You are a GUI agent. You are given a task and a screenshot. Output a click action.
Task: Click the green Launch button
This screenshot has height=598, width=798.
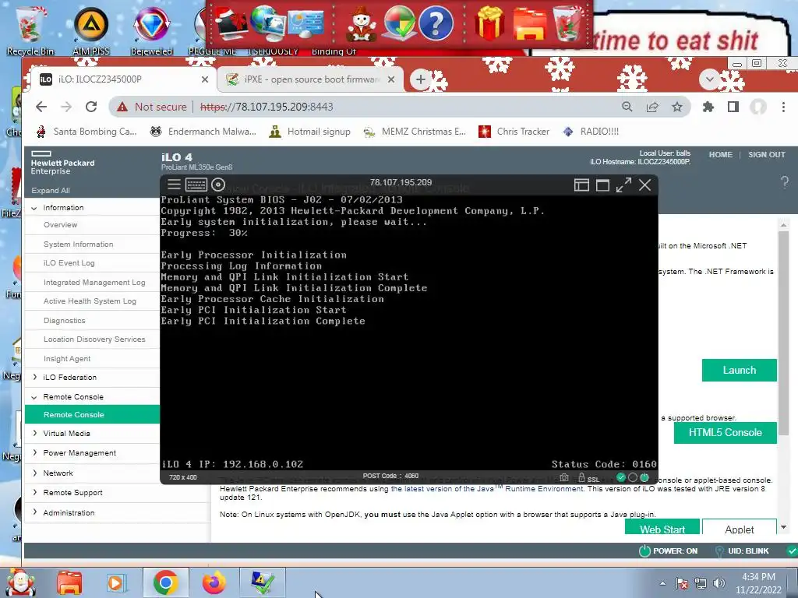(740, 370)
